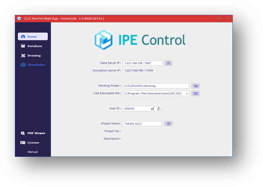Click the Database stack icon

point(23,46)
